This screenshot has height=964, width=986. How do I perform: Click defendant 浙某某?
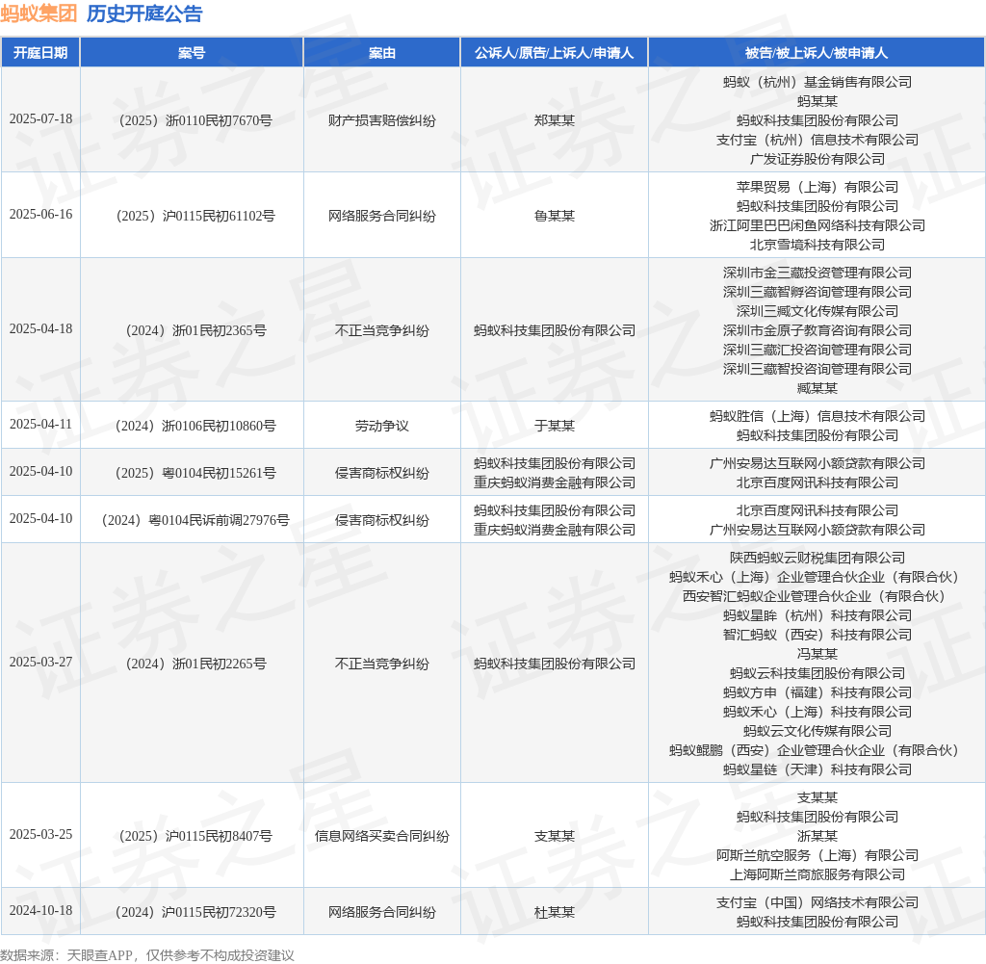pos(817,836)
